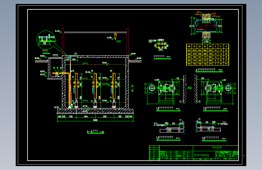Click table cell 108 in the D1 column
The image size is (262, 170).
(194, 64)
